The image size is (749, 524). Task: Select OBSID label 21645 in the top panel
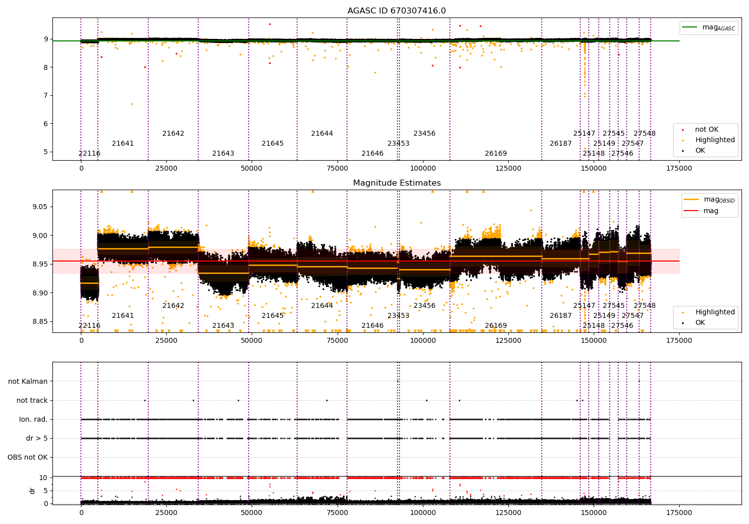[273, 143]
